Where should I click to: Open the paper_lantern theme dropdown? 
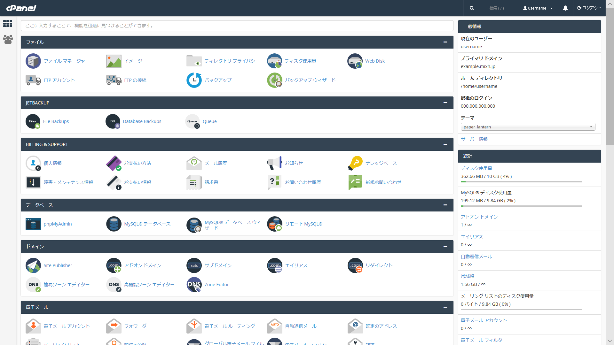(528, 127)
